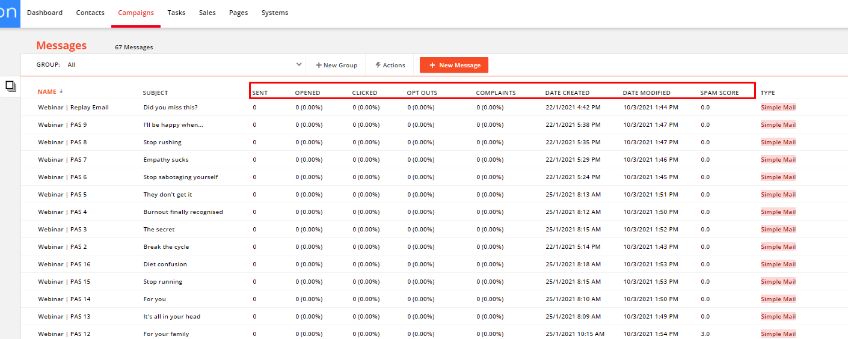Open message Webinar | PAS 3
The height and width of the screenshot is (339, 848).
coord(63,230)
